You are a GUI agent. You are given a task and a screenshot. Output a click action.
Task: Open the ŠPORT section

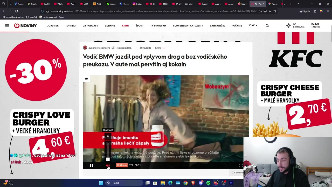click(x=140, y=26)
